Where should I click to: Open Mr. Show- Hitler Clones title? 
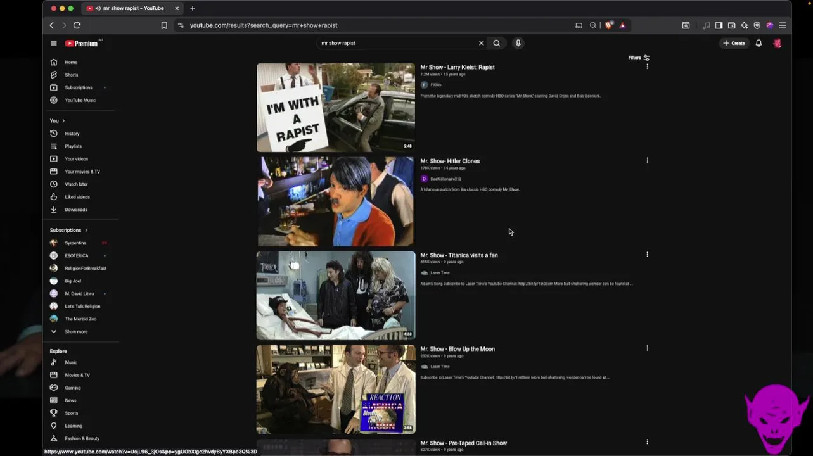click(x=450, y=161)
